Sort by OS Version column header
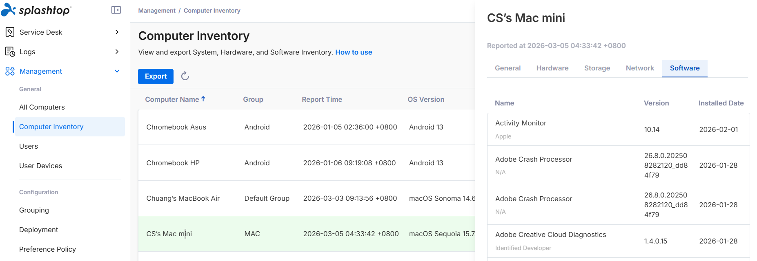 (x=426, y=99)
